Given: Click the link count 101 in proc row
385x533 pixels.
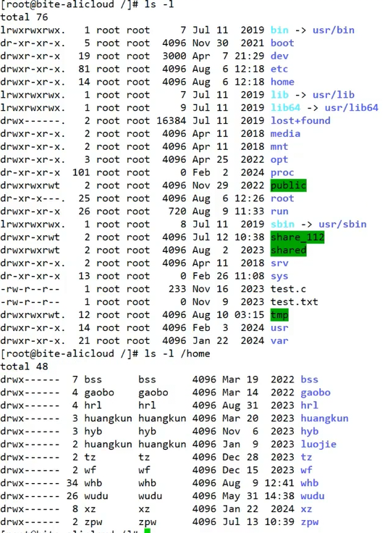Looking at the screenshot, I should tap(81, 172).
